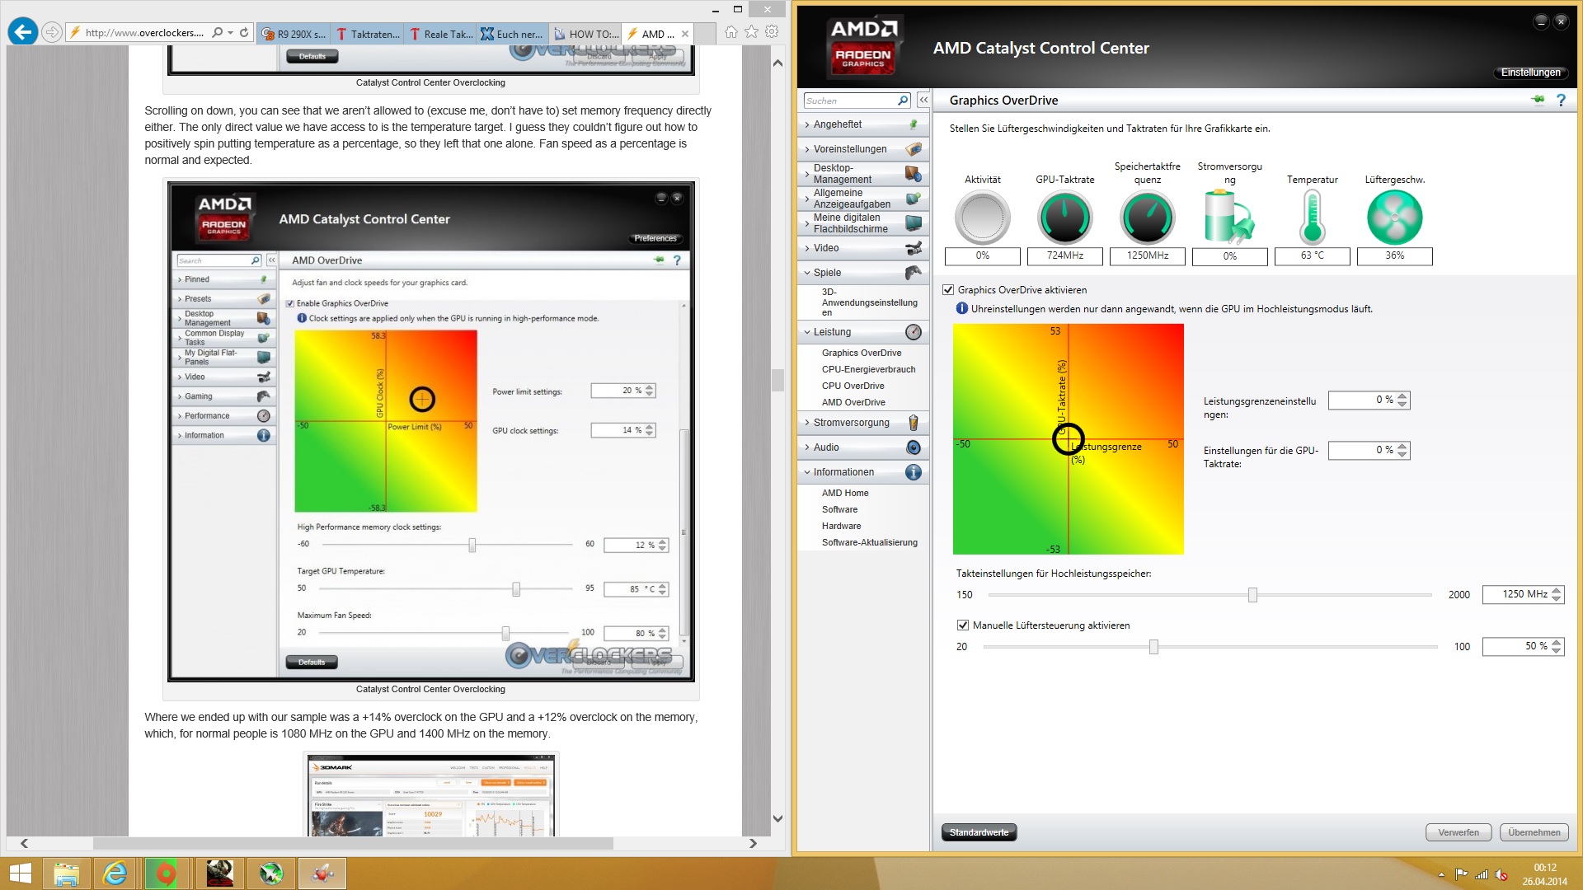This screenshot has width=1583, height=890.
Task: Click the Lüftergeschw. fan gauge icon
Action: [x=1394, y=218]
